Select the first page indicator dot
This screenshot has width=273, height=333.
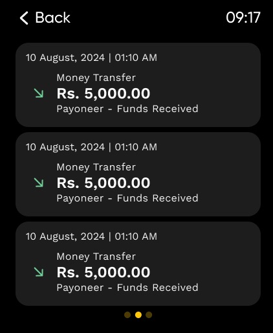coord(127,315)
